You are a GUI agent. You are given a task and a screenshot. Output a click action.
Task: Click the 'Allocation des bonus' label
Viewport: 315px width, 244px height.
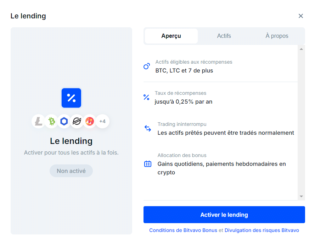182,155
